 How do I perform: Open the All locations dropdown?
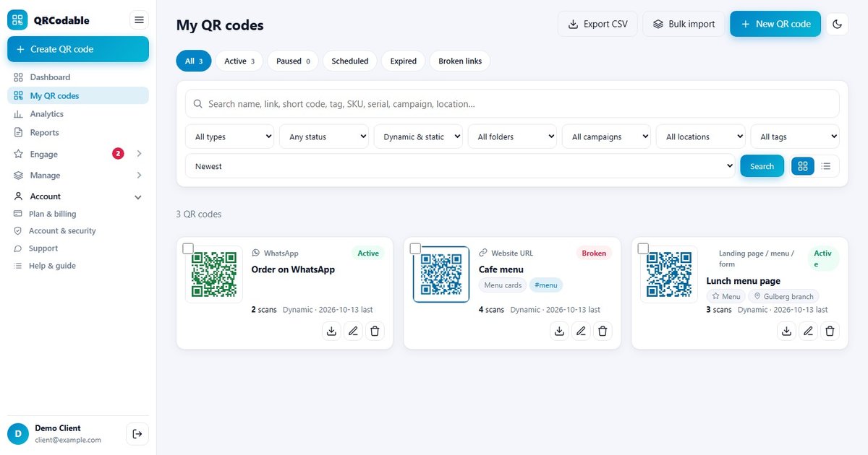tap(701, 136)
